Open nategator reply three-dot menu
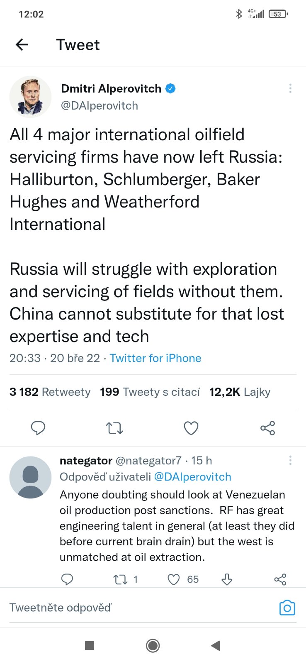The width and height of the screenshot is (306, 664). 290,460
